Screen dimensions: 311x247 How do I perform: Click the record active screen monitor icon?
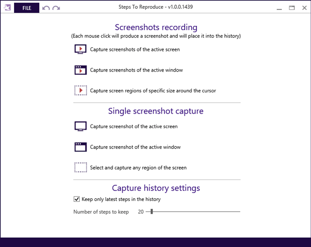click(80, 49)
